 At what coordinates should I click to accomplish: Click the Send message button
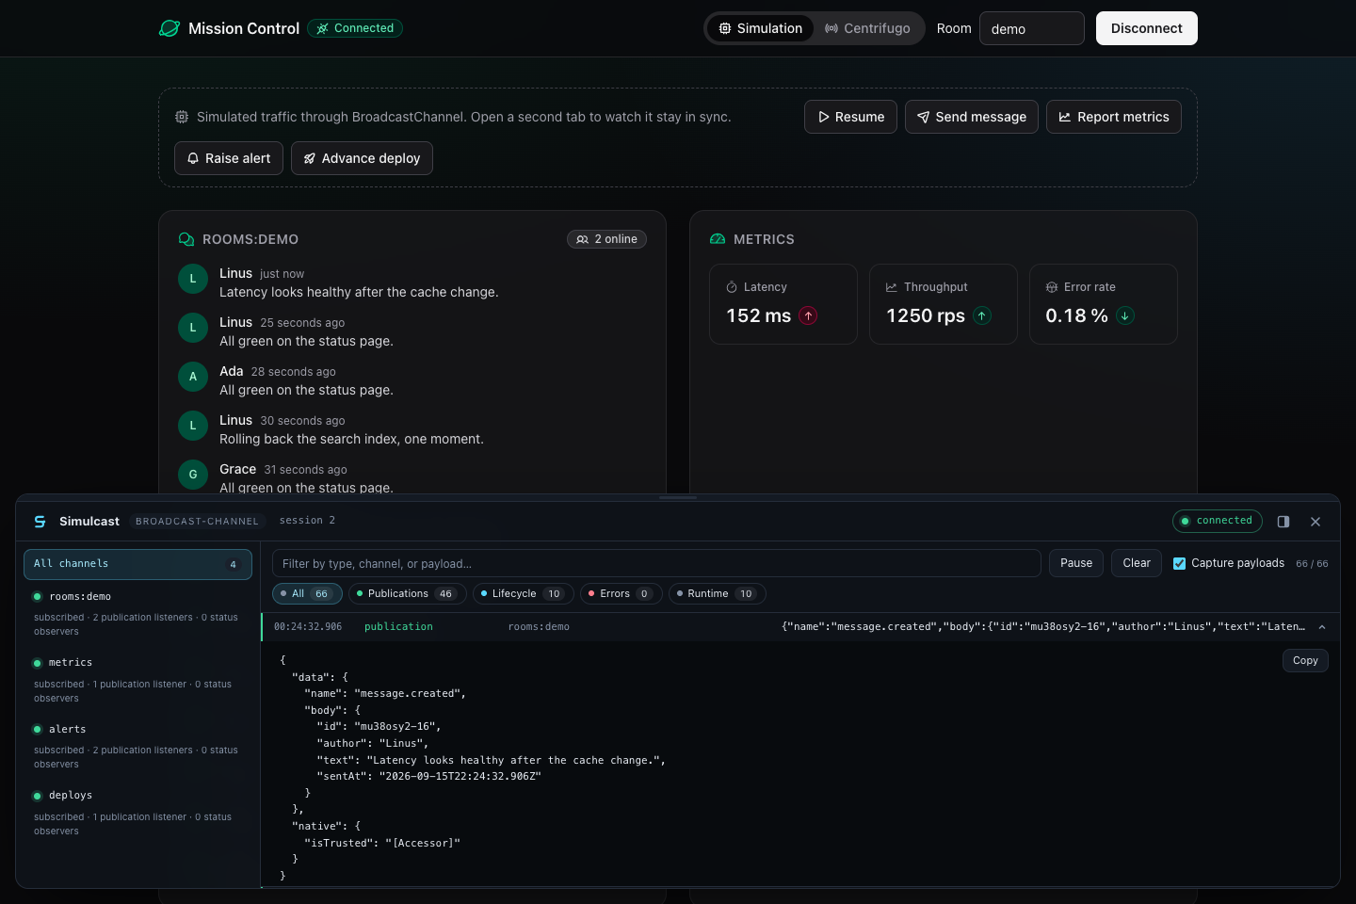971,117
